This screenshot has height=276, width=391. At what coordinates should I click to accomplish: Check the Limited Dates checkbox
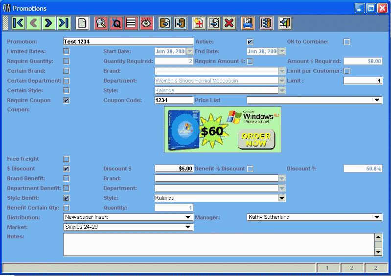point(67,51)
